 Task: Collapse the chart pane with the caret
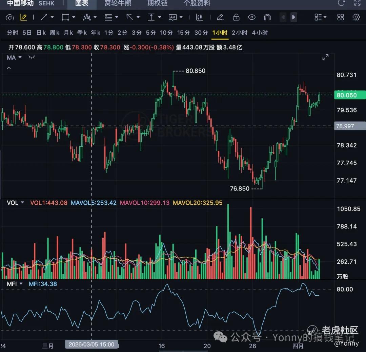(9, 68)
